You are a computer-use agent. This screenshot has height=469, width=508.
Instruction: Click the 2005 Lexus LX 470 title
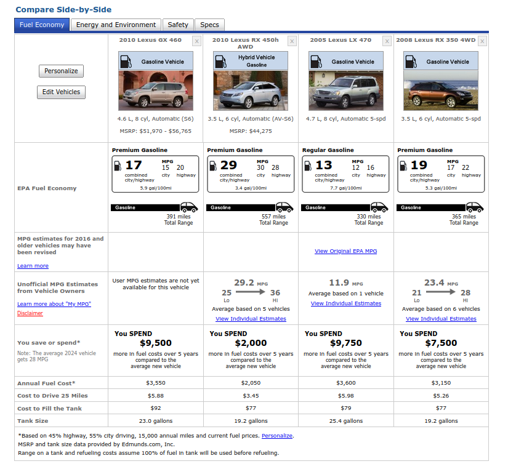tap(341, 40)
